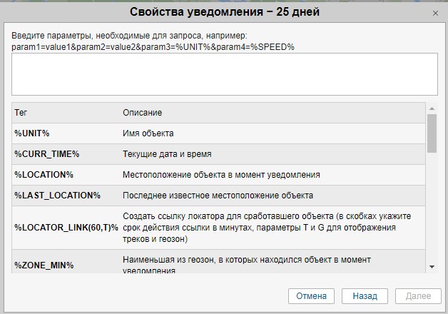Viewport: 448px width, 314px height.
Task: Click the %ZONE_MIN% tag
Action: (44, 265)
